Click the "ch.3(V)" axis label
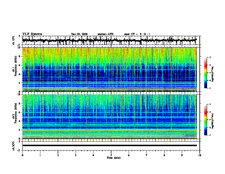Viewport: 225px width, 174px height. click(14, 146)
